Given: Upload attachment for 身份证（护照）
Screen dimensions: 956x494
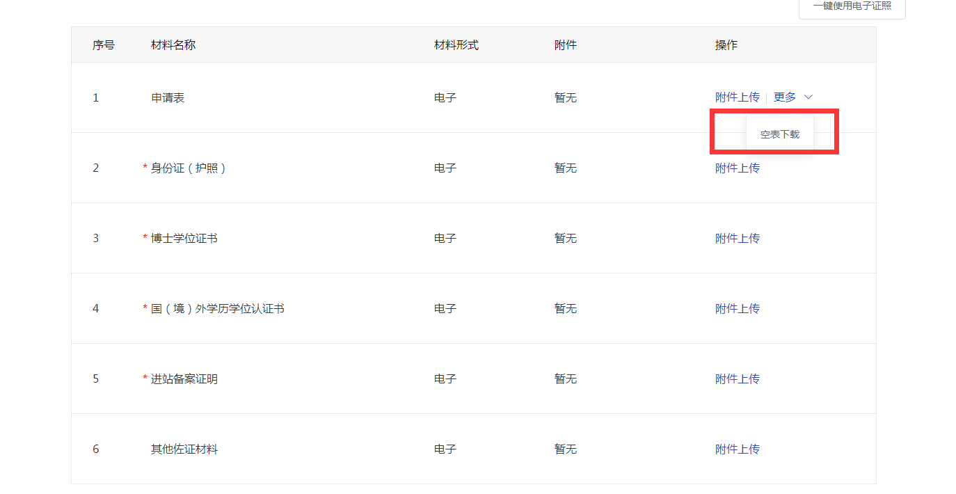Looking at the screenshot, I should 737,168.
